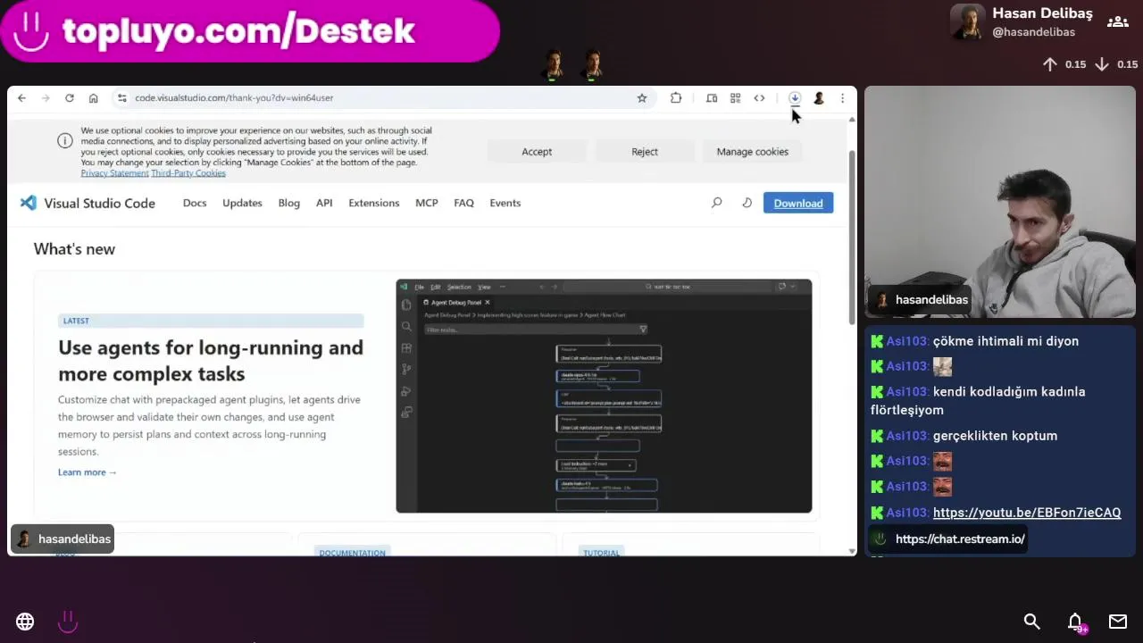Image resolution: width=1143 pixels, height=643 pixels.
Task: Click the DOCUMENTATION card label
Action: click(352, 553)
